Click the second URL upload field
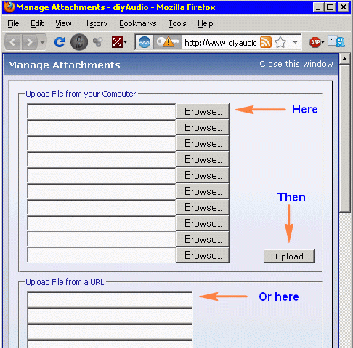Image resolution: width=353 pixels, height=348 pixels. [110, 315]
